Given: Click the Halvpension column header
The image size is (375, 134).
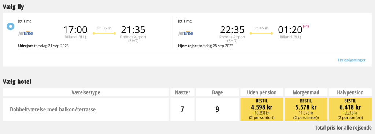Looking at the screenshot, I should coord(350,92).
